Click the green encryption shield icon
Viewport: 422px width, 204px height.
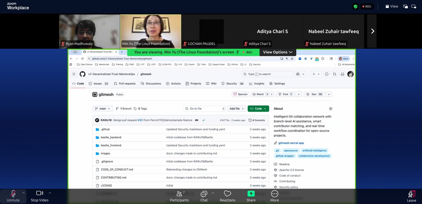pos(356,6)
